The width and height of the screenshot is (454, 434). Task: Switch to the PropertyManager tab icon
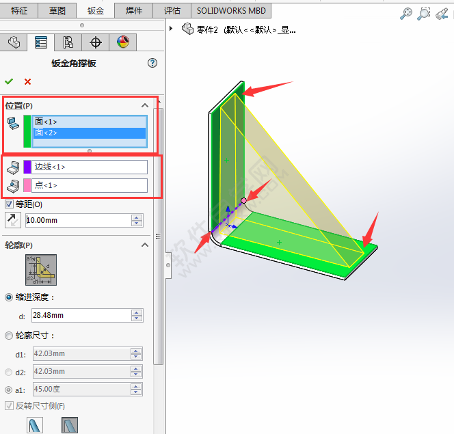[41, 42]
